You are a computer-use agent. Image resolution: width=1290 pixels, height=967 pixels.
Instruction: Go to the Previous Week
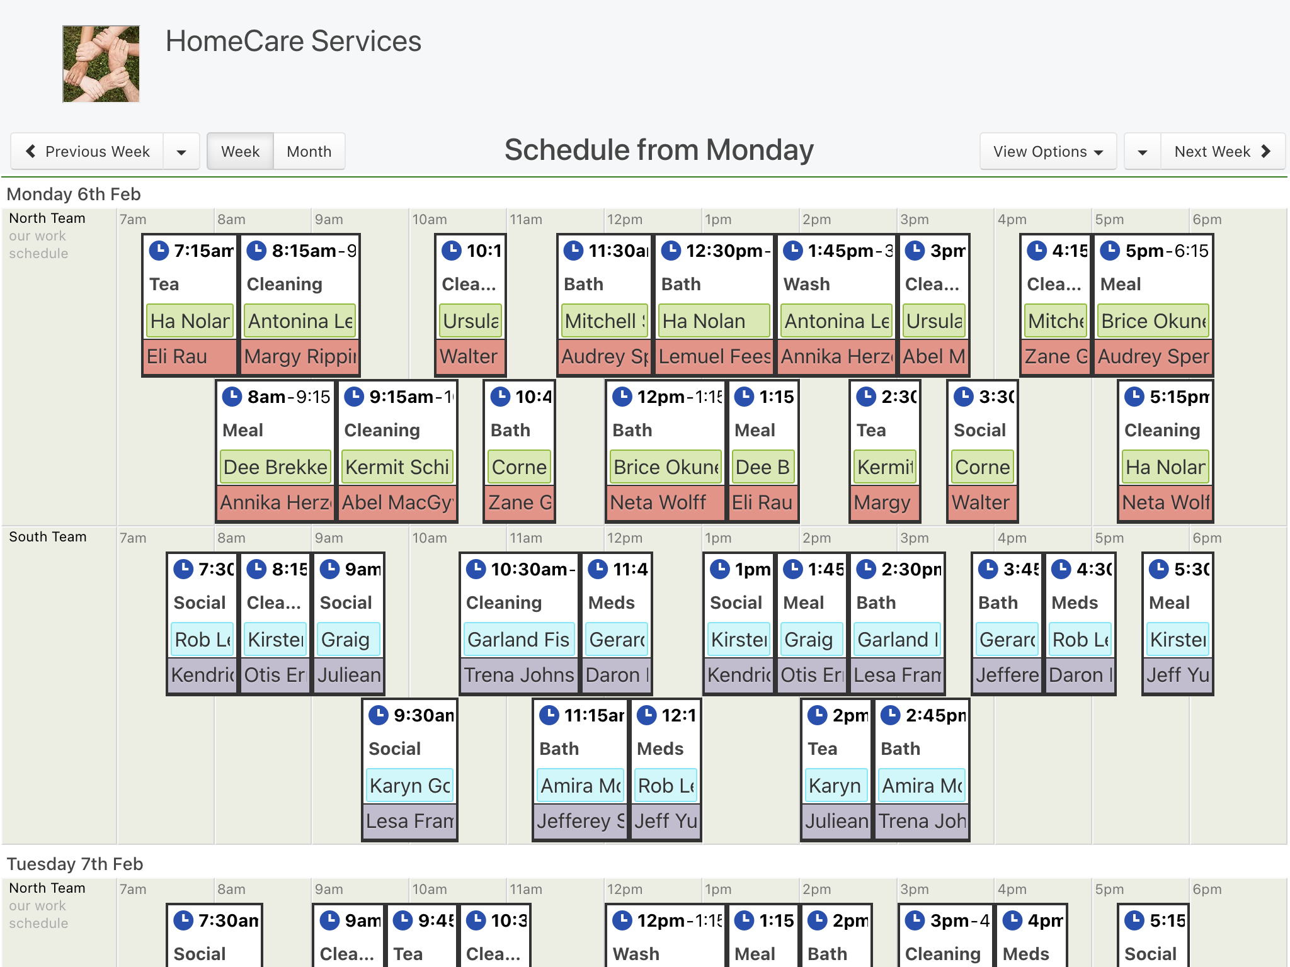(88, 152)
